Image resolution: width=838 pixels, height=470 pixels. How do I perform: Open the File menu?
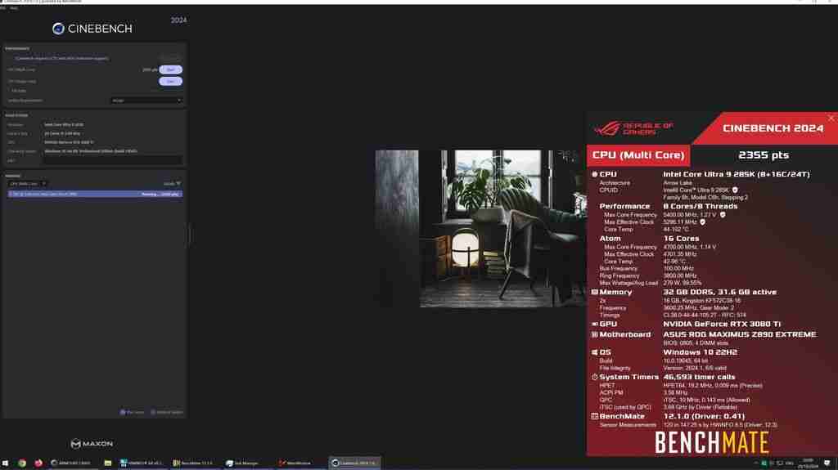tap(3, 8)
